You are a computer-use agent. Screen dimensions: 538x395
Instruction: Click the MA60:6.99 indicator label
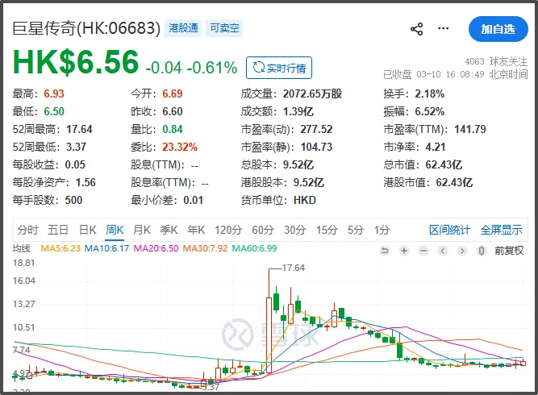pos(254,248)
